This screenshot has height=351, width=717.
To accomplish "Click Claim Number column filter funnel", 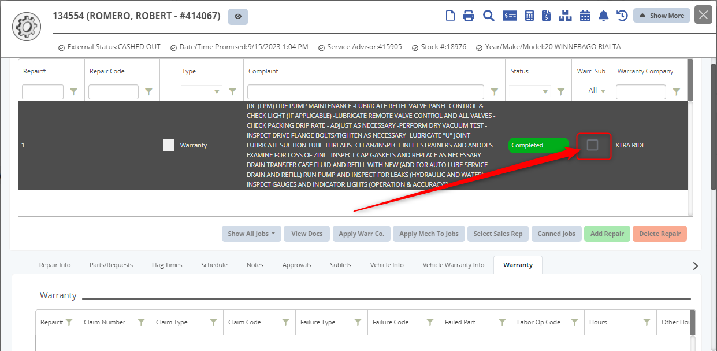I will pos(141,322).
